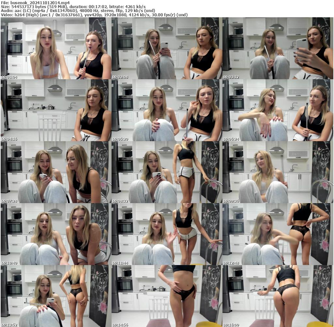Open the thumbnail at timestamp 00:06:24

pyautogui.click(x=278, y=110)
